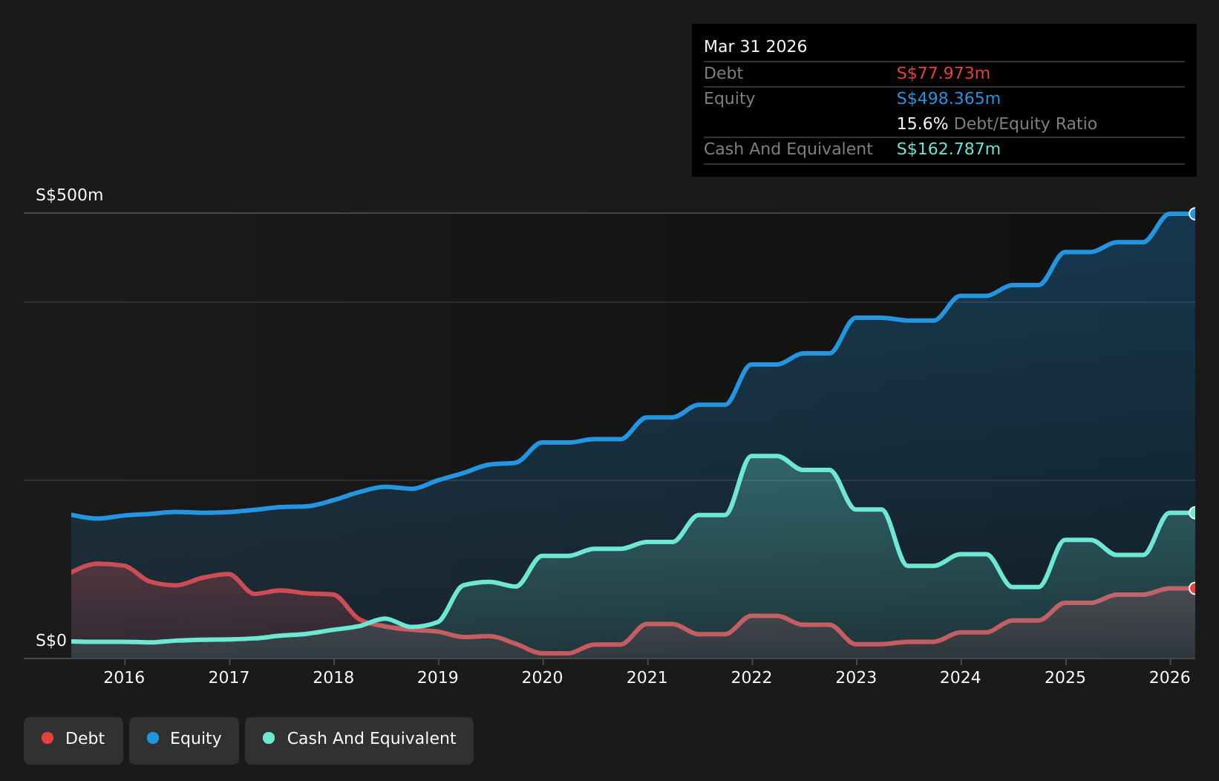
Task: Select the 2022 x-axis label
Action: (x=752, y=677)
